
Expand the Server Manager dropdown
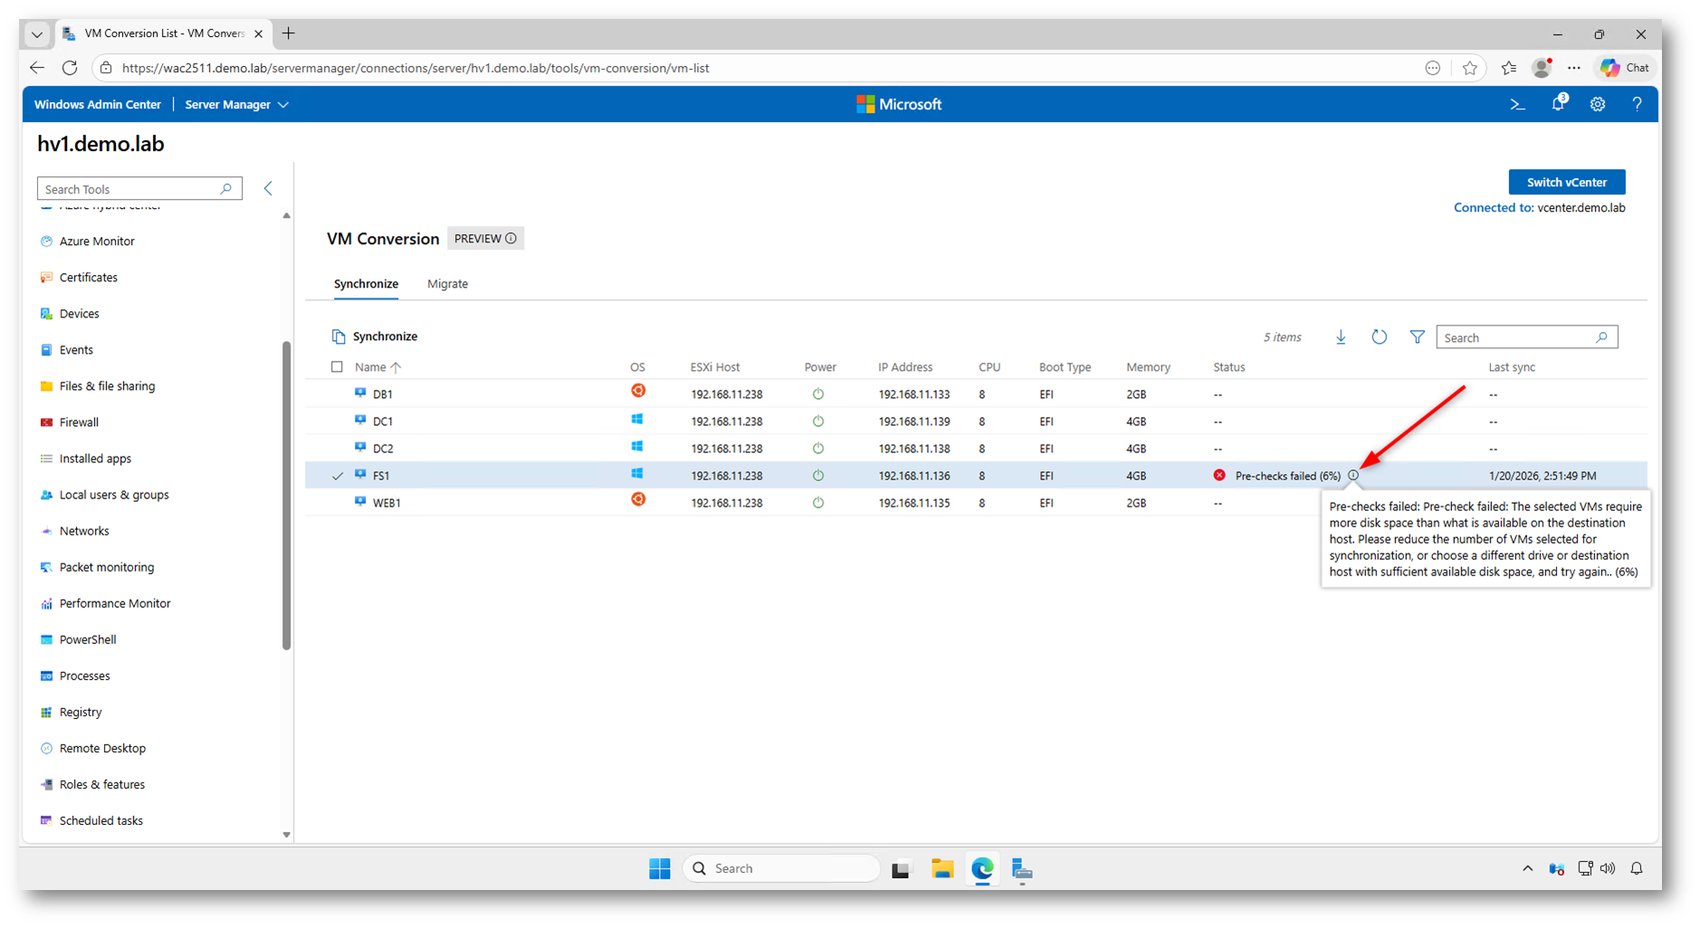coord(236,105)
